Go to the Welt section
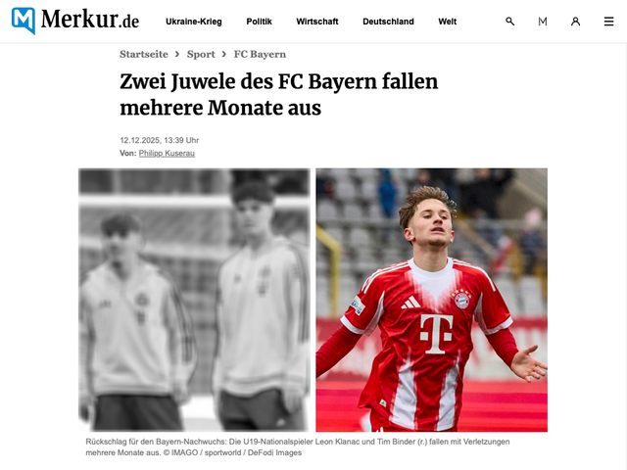 click(x=448, y=22)
